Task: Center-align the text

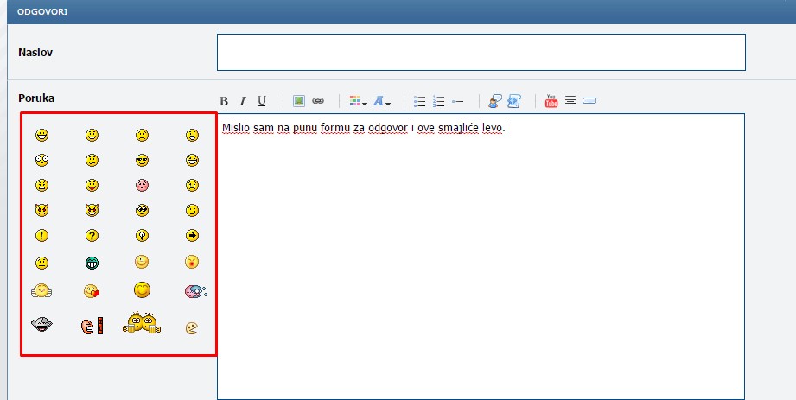Action: pyautogui.click(x=570, y=101)
